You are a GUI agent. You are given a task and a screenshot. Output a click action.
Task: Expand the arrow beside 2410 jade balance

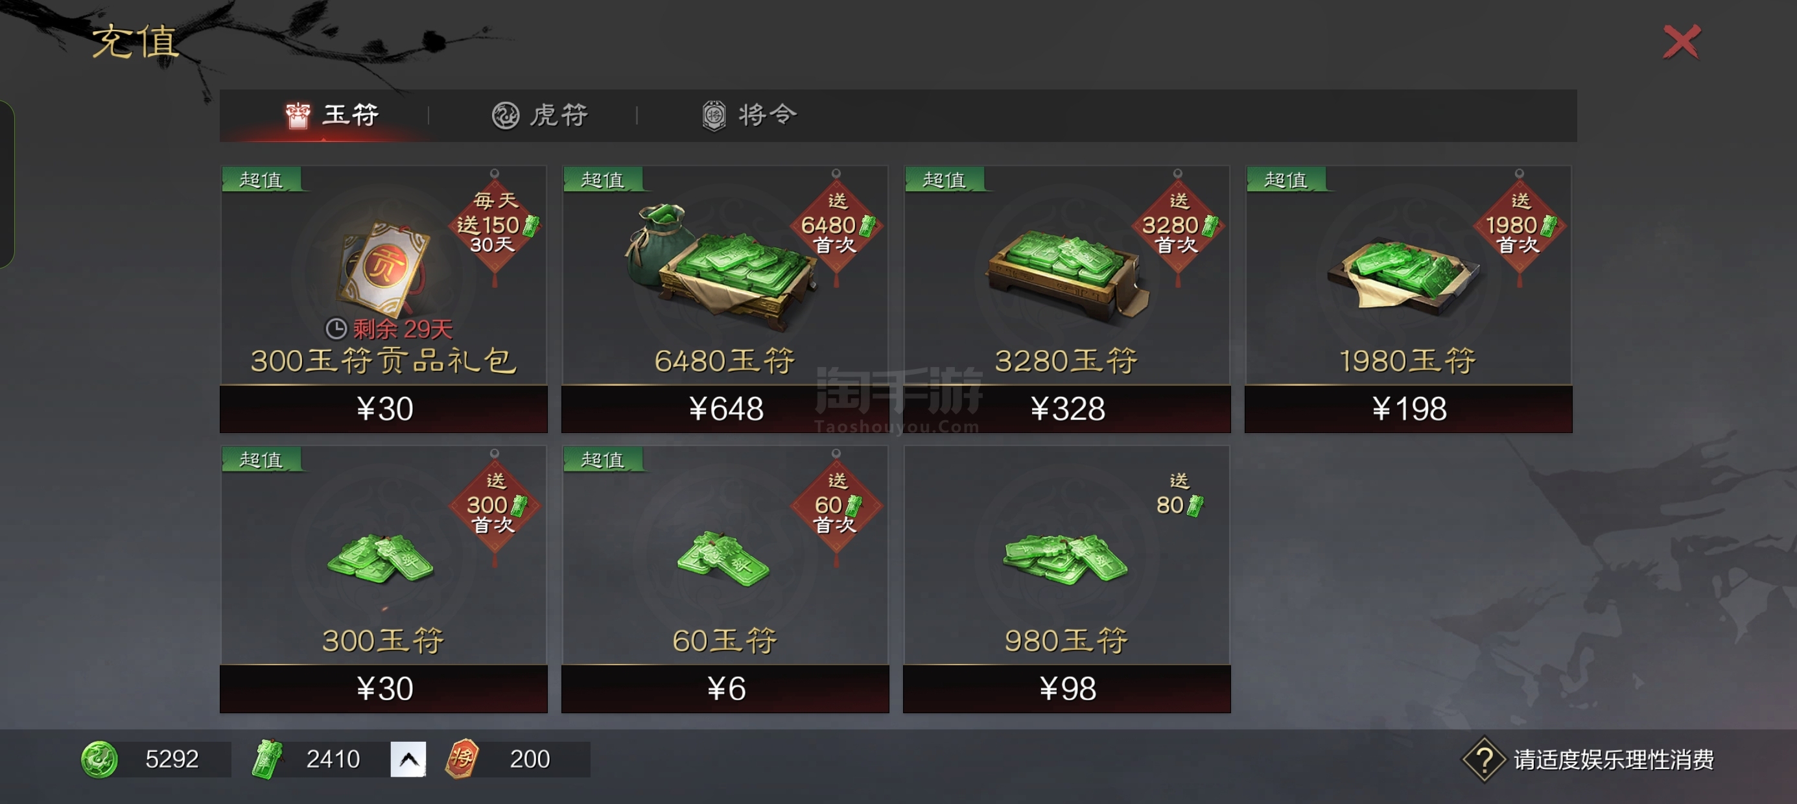pyautogui.click(x=408, y=759)
